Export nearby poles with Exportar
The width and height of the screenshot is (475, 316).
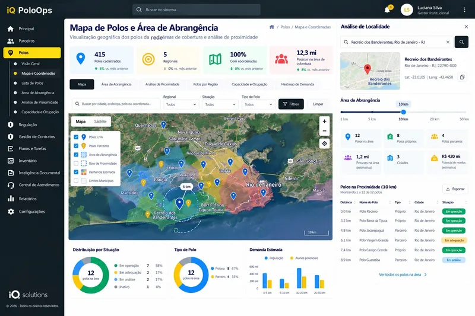coord(455,189)
